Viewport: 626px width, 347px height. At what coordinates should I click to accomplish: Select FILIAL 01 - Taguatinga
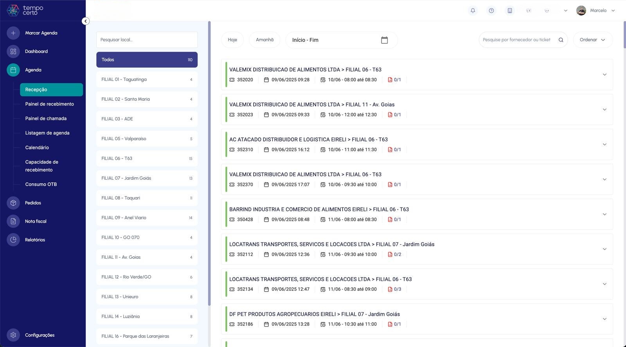147,79
